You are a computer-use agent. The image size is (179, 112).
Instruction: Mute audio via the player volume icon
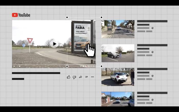tap(20, 66)
